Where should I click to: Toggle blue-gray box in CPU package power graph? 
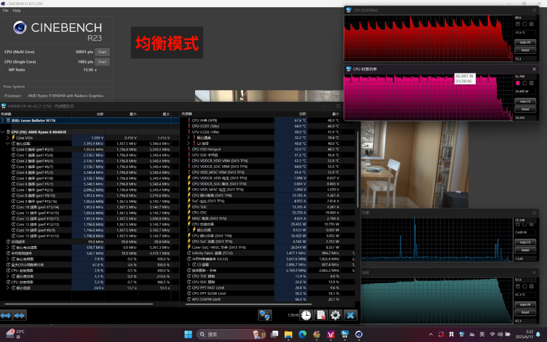[531, 83]
